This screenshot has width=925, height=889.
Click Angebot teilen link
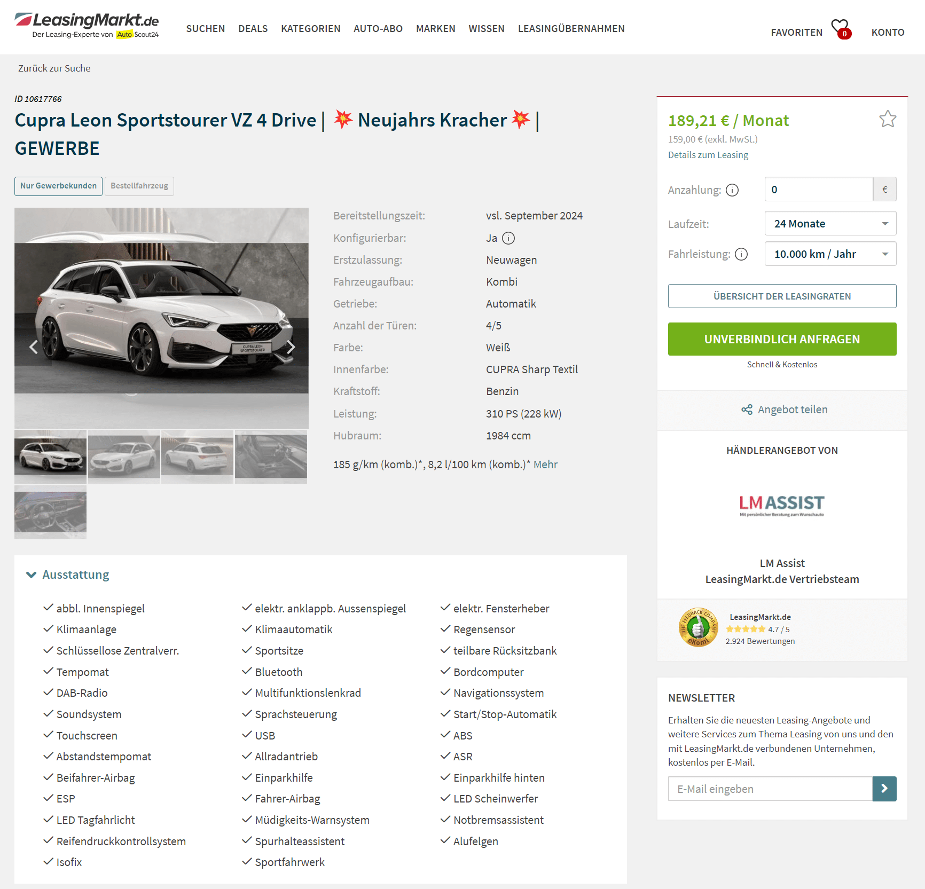(x=793, y=410)
